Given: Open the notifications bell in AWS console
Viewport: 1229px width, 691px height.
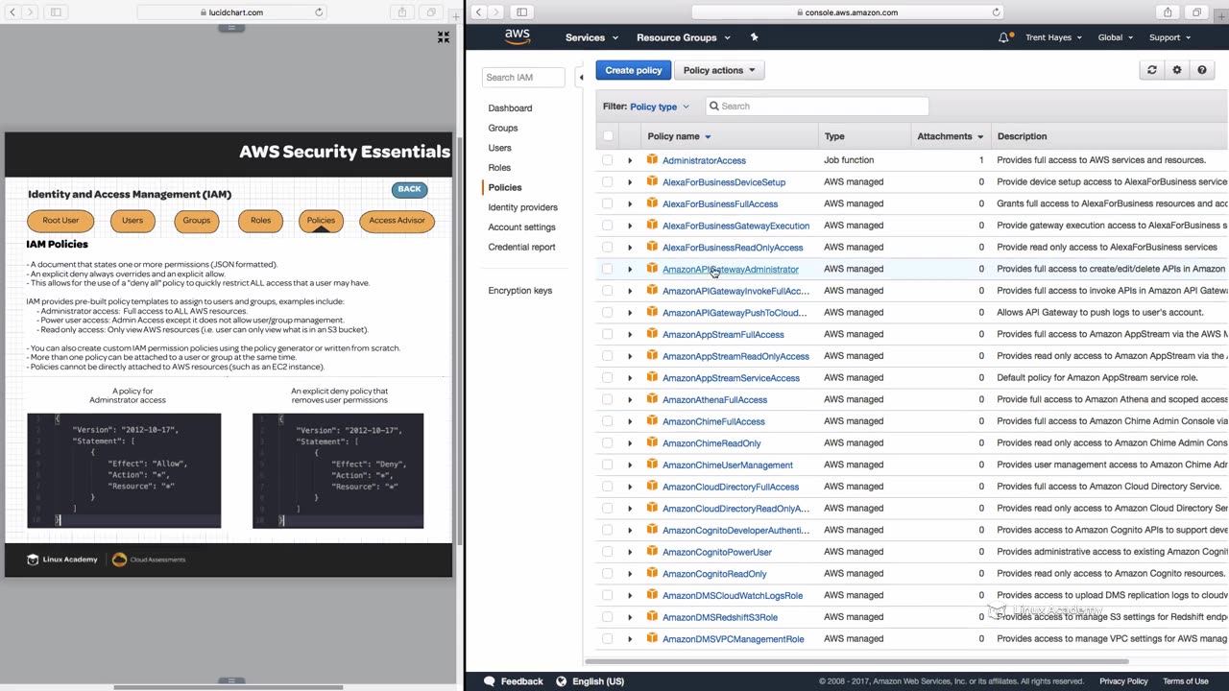Looking at the screenshot, I should point(1003,37).
